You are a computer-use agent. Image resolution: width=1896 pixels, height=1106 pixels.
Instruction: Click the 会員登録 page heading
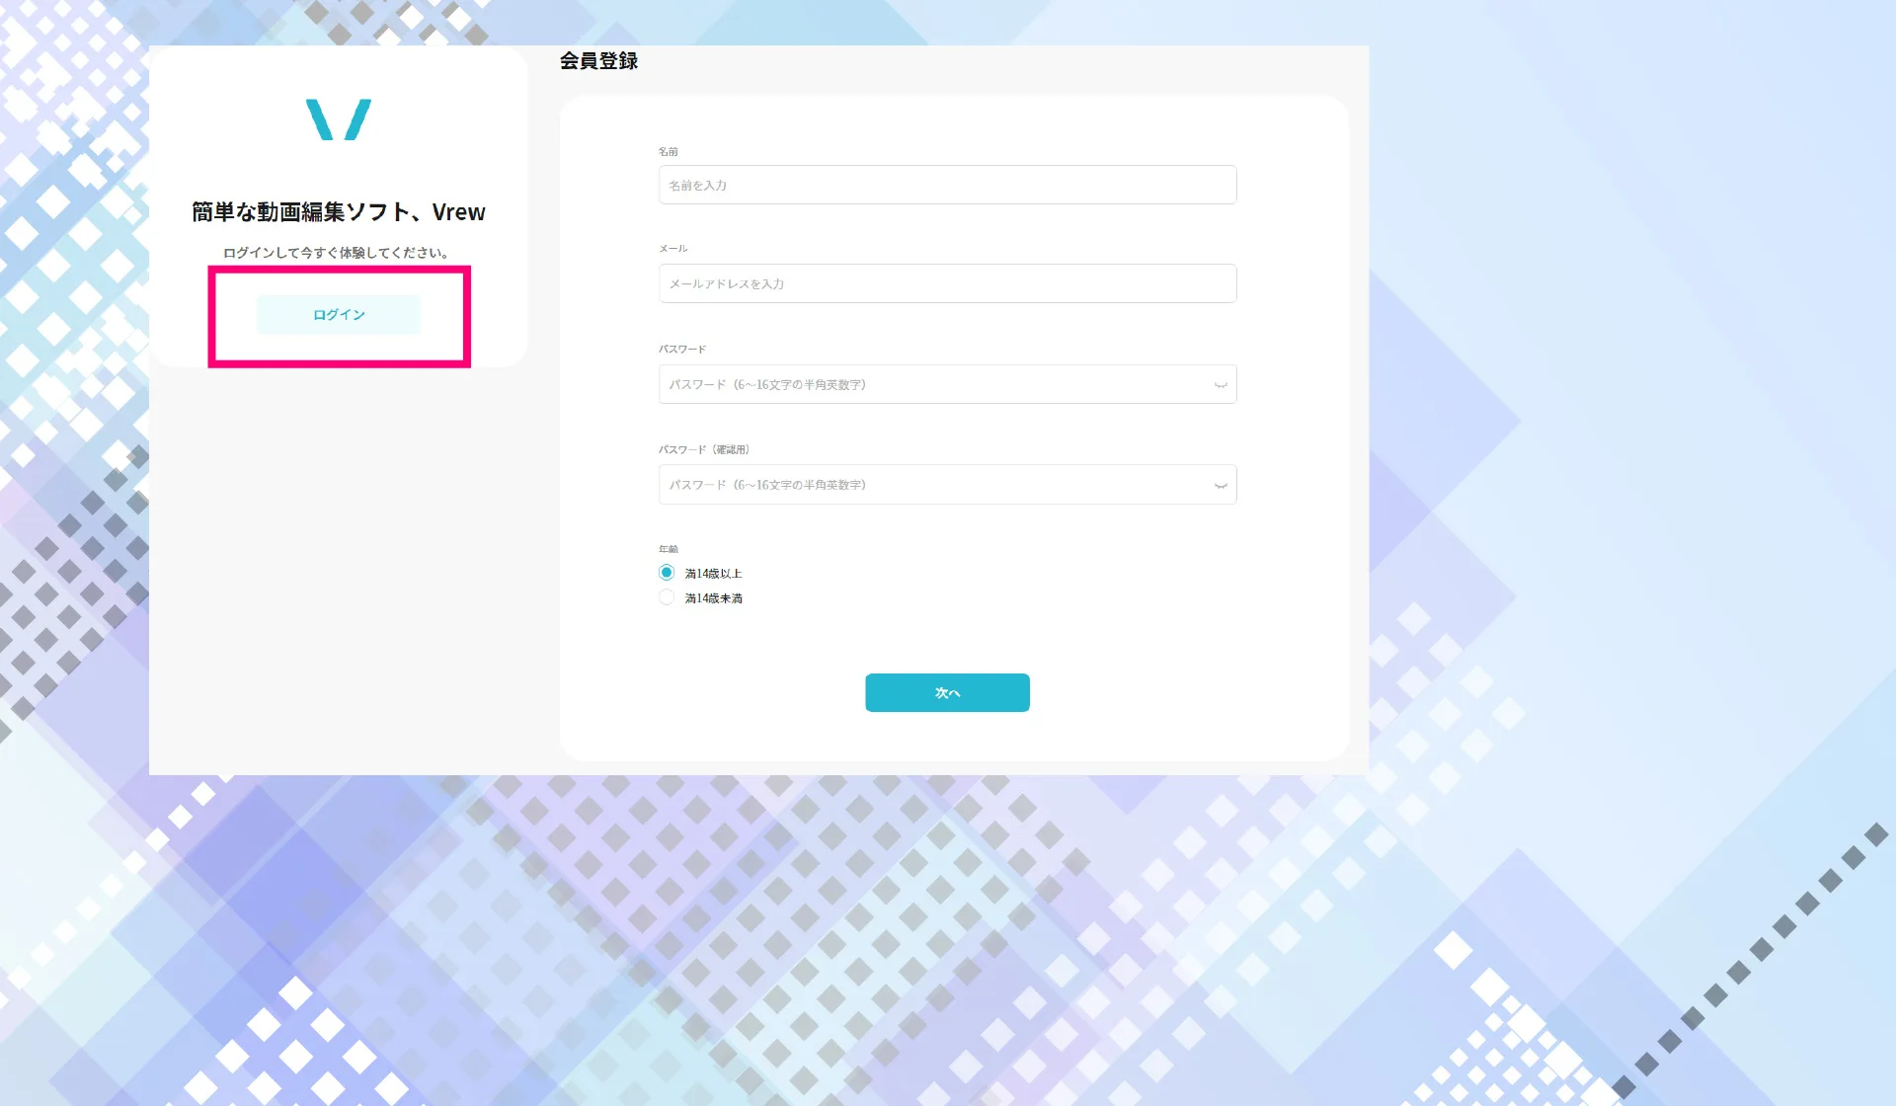[x=598, y=61]
